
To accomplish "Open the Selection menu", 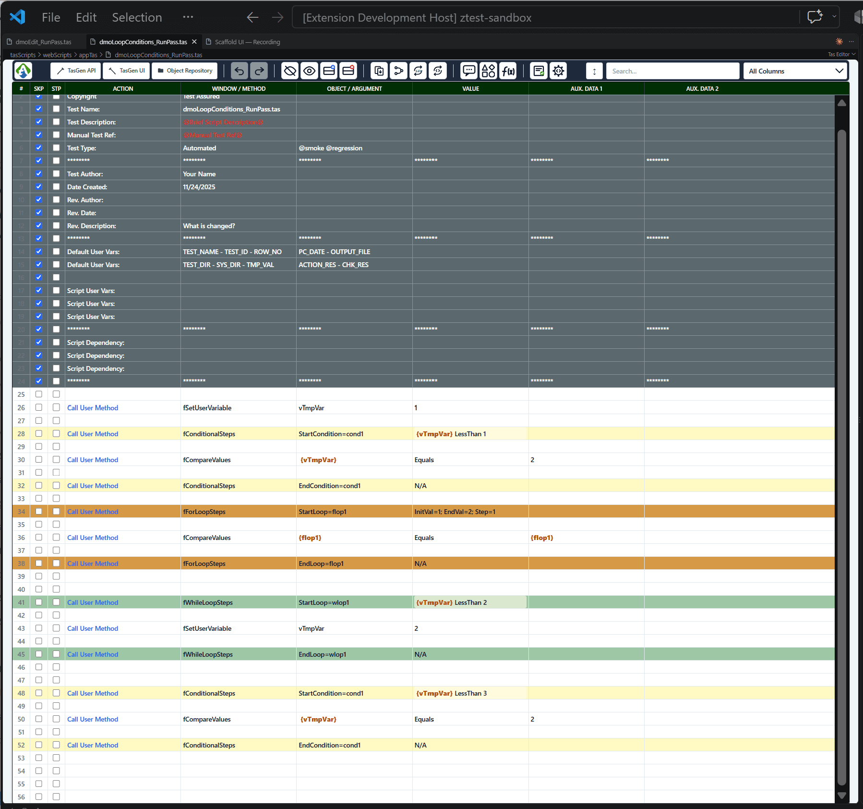I will point(137,18).
